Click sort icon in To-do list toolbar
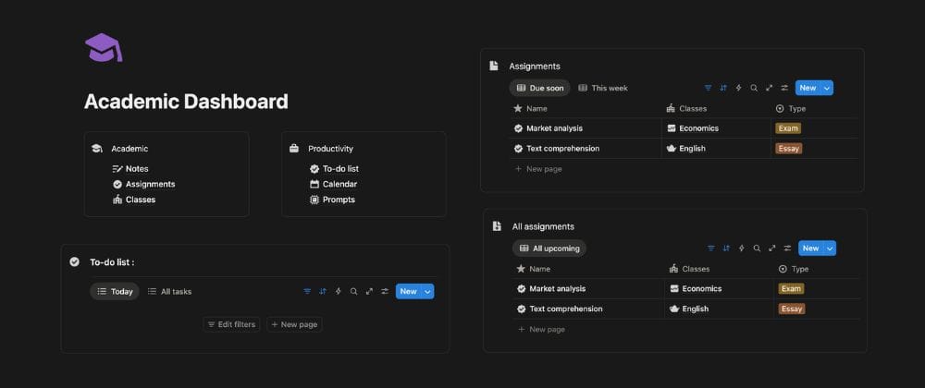The height and width of the screenshot is (388, 925). pyautogui.click(x=323, y=291)
